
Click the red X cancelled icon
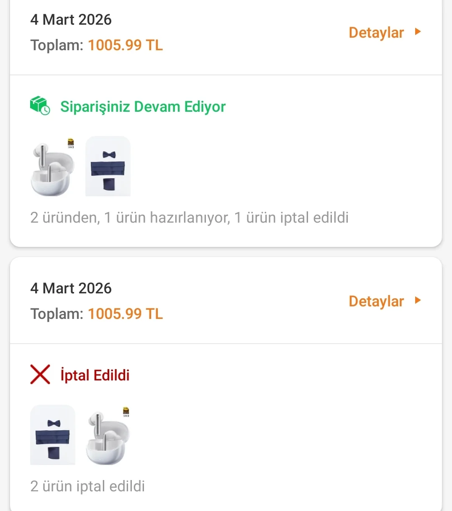pos(40,375)
